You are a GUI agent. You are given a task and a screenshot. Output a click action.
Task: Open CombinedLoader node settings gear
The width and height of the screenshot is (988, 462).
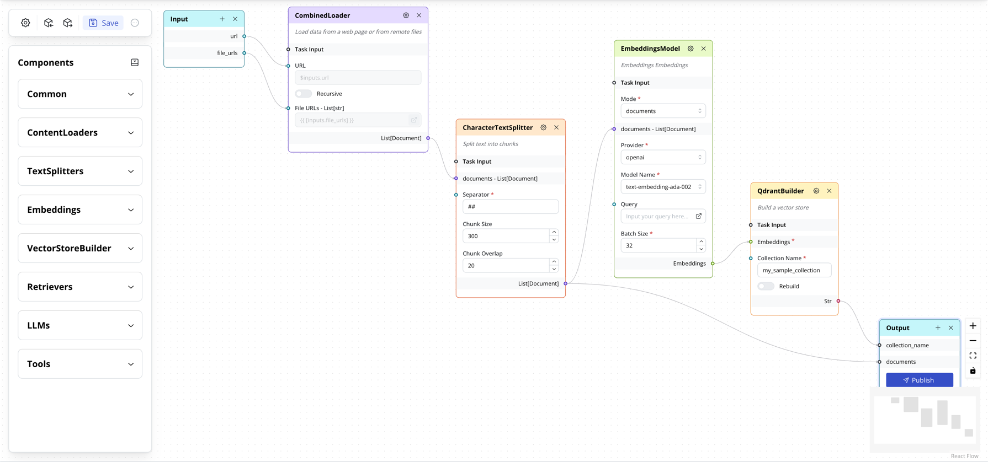[406, 15]
